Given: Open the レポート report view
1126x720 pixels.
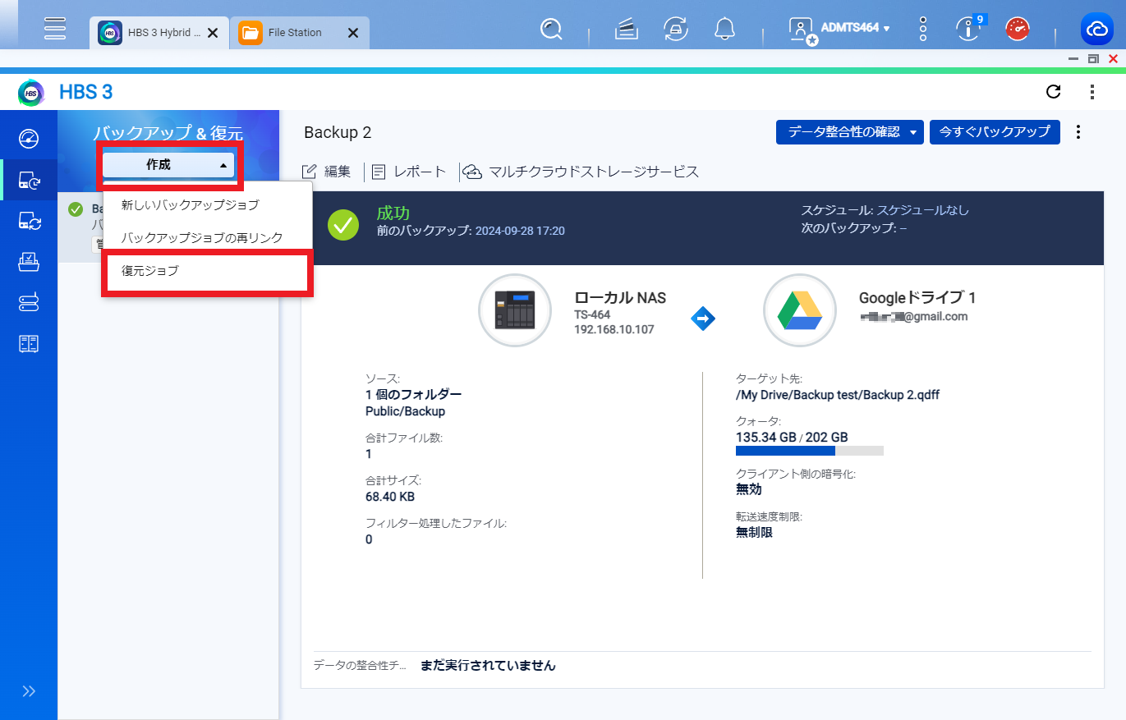Looking at the screenshot, I should click(x=408, y=172).
